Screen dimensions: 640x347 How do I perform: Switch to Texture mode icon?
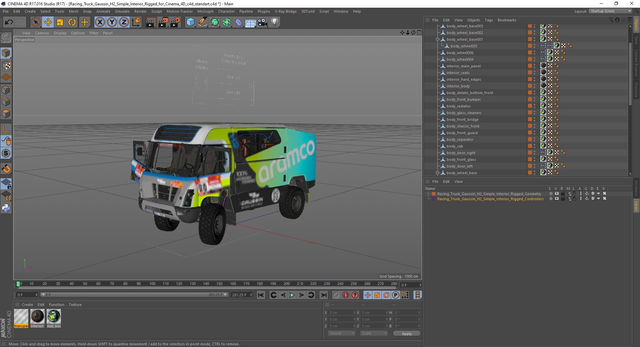click(6, 65)
